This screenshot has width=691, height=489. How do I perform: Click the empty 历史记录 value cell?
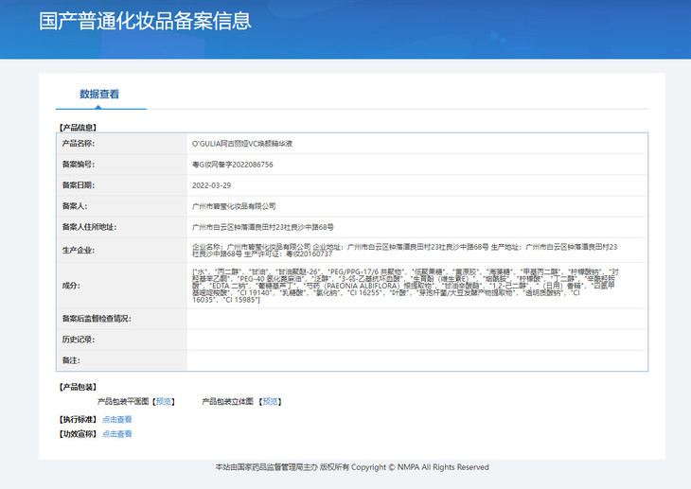[416, 340]
